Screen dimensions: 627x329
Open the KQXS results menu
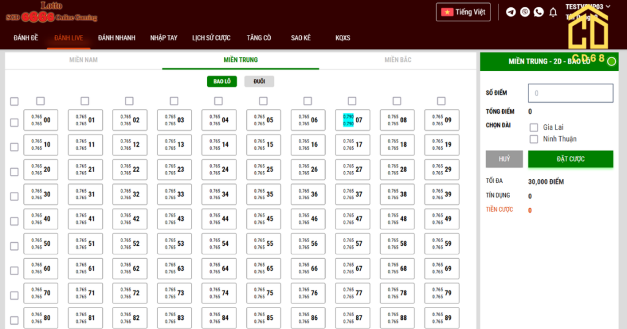pyautogui.click(x=343, y=38)
